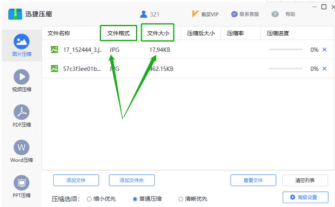Click the 462.15KB file size value

point(162,69)
